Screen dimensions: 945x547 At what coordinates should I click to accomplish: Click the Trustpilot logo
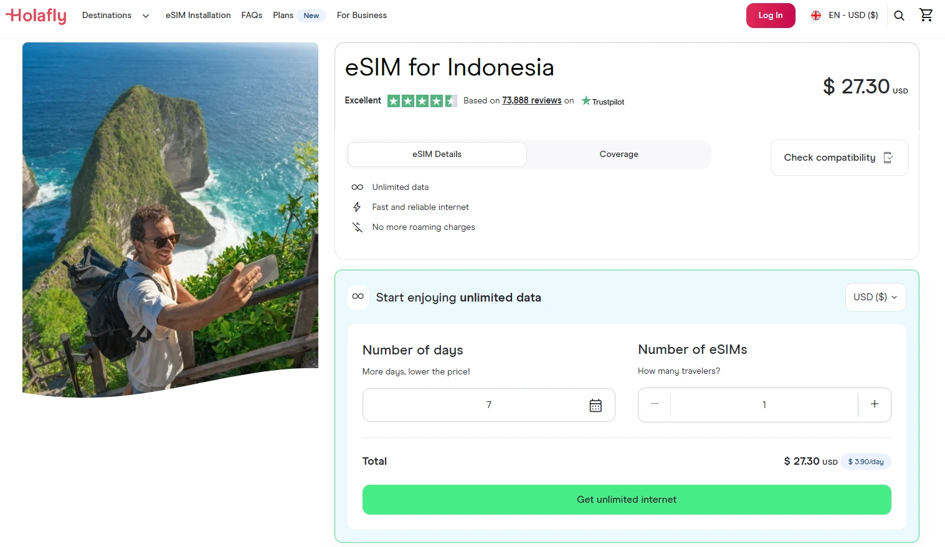pyautogui.click(x=603, y=102)
